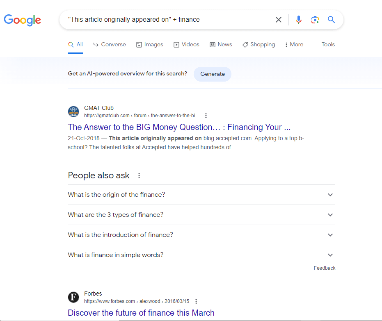Open three-dot menu beside People also ask

(x=139, y=175)
